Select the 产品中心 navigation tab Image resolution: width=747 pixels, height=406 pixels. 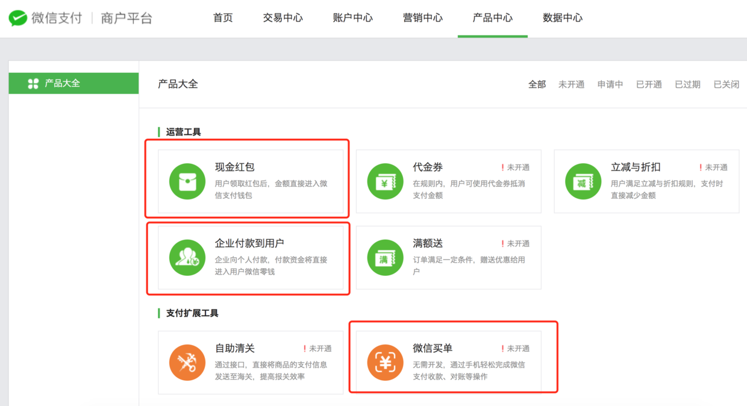click(493, 18)
